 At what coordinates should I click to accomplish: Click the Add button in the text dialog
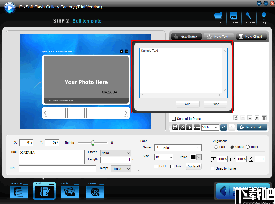pos(188,104)
